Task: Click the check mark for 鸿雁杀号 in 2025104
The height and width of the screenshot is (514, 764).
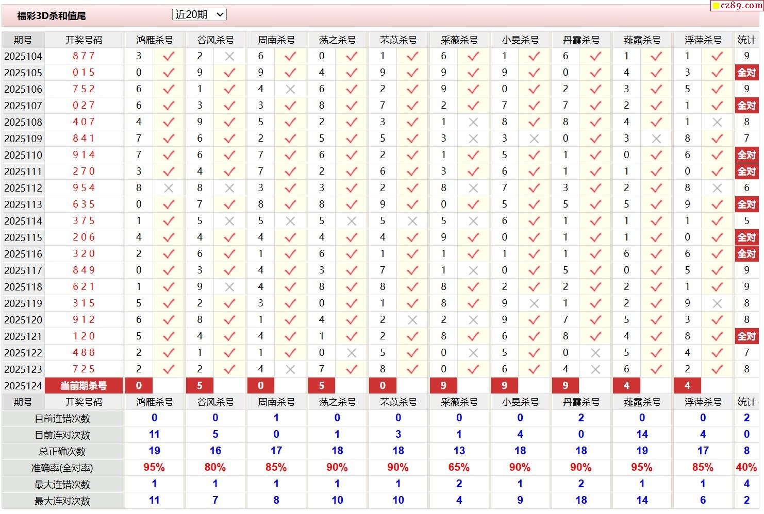Action: pyautogui.click(x=169, y=56)
